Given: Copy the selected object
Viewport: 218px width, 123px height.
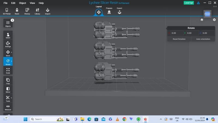Looking at the screenshot, I should 8,81.
